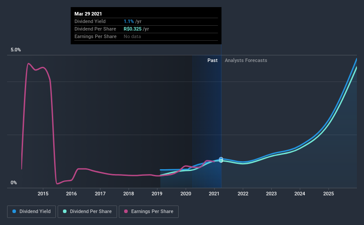Click the teal Dividend Per Share data point marker
Viewport: 364px width, 225px height.
pyautogui.click(x=221, y=161)
